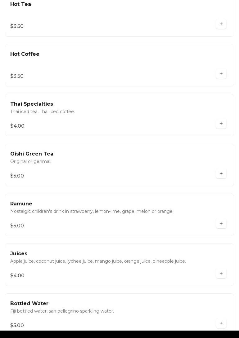Add Hot Tea to the order
The width and height of the screenshot is (239, 338).
[221, 24]
